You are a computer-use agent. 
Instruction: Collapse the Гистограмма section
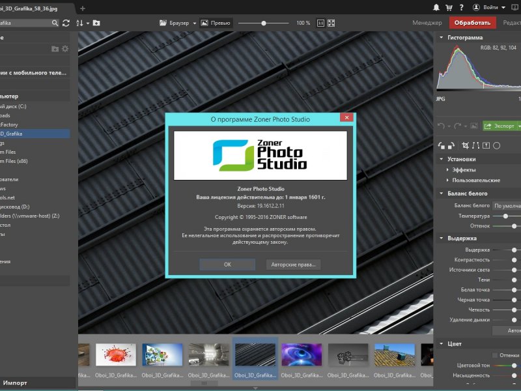442,38
